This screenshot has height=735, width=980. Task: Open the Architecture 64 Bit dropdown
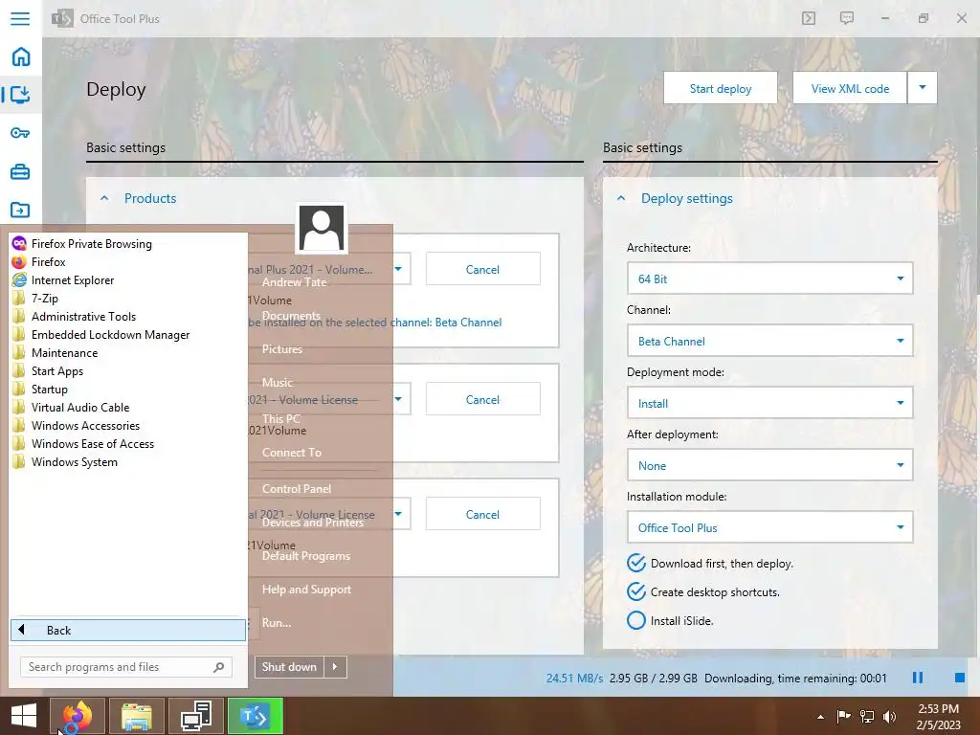tap(769, 278)
